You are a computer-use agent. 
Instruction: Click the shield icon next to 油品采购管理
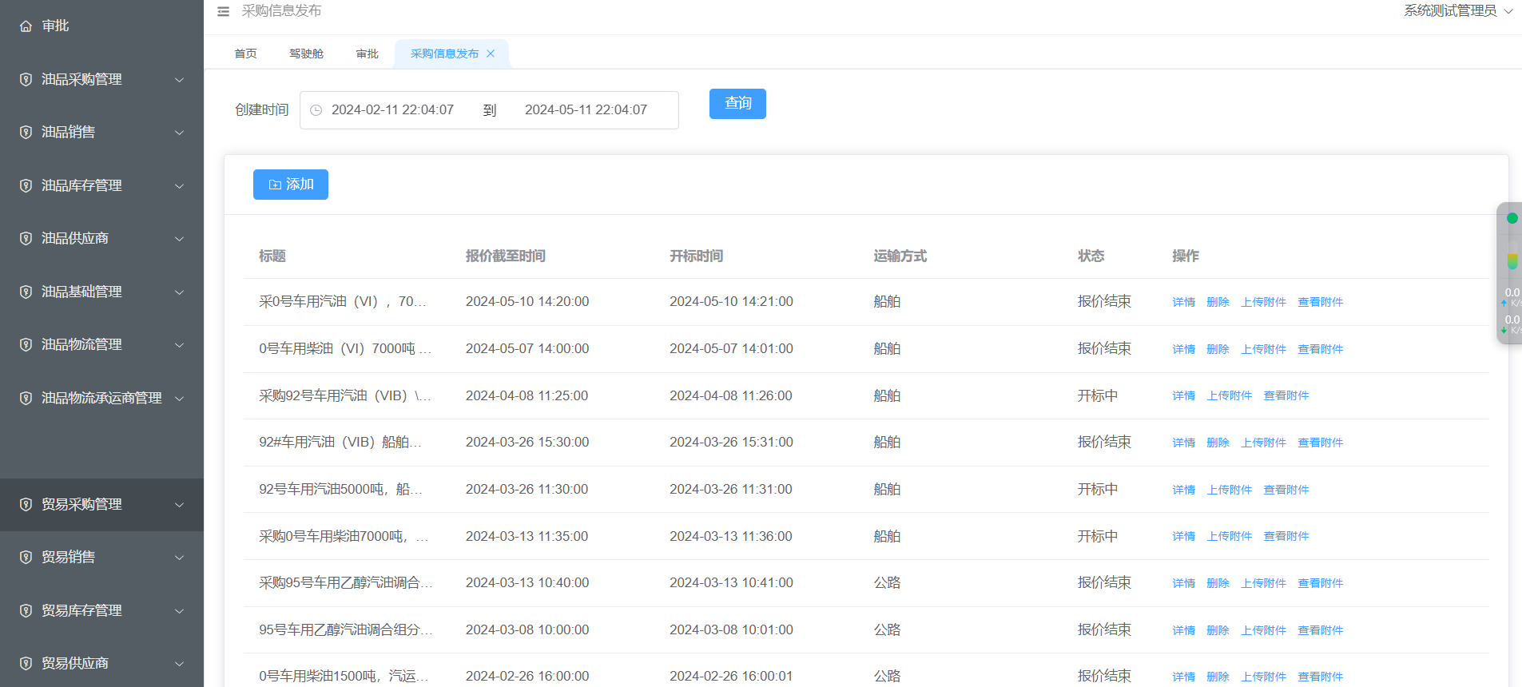click(x=26, y=79)
